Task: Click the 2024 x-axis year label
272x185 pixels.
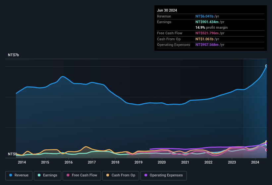Action: pyautogui.click(x=255, y=162)
